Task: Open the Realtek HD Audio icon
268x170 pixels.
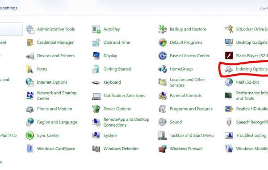Action: 229,109
